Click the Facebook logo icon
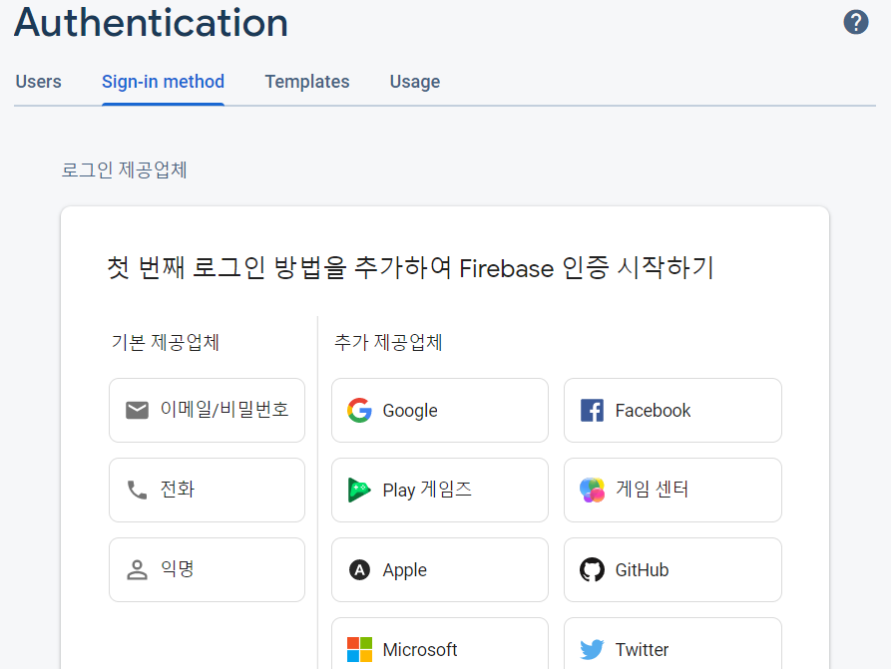 pyautogui.click(x=592, y=410)
